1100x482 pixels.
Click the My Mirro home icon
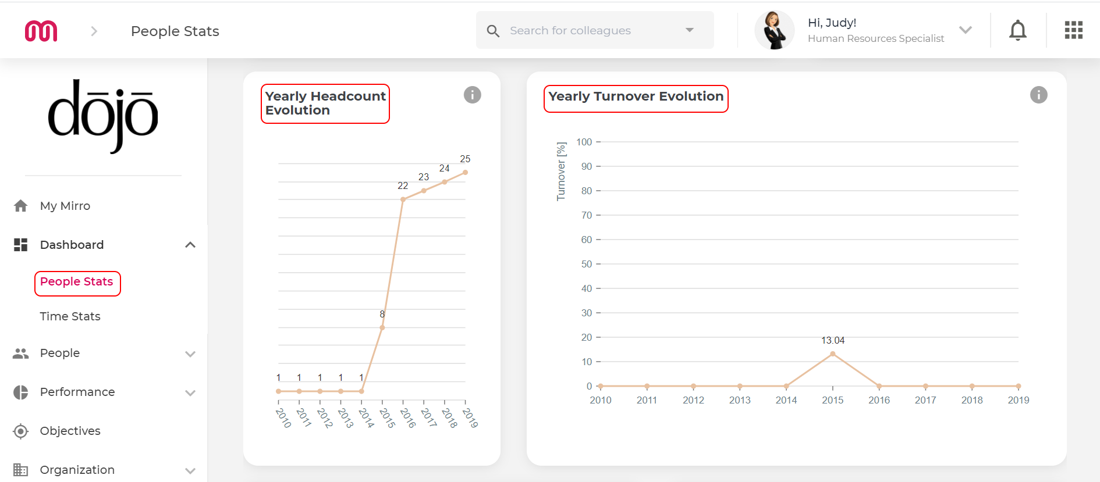(21, 206)
